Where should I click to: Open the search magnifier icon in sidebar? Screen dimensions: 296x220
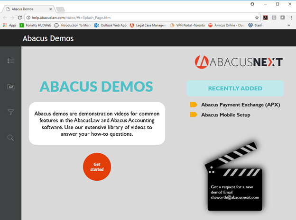pyautogui.click(x=10, y=138)
